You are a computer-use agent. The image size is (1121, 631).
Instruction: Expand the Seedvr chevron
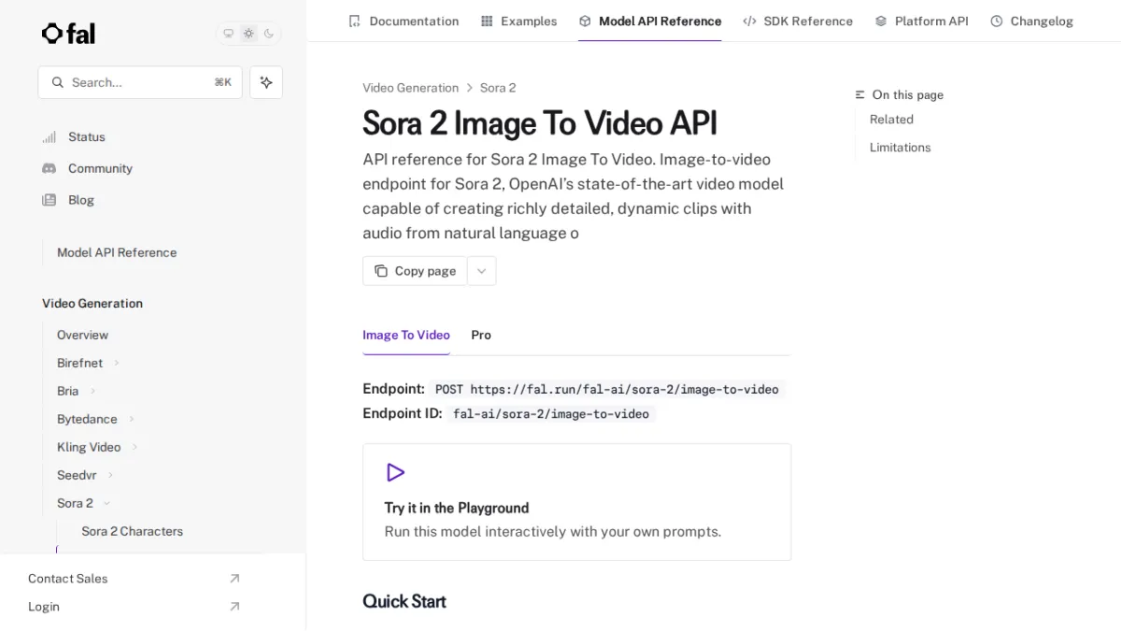[110, 475]
